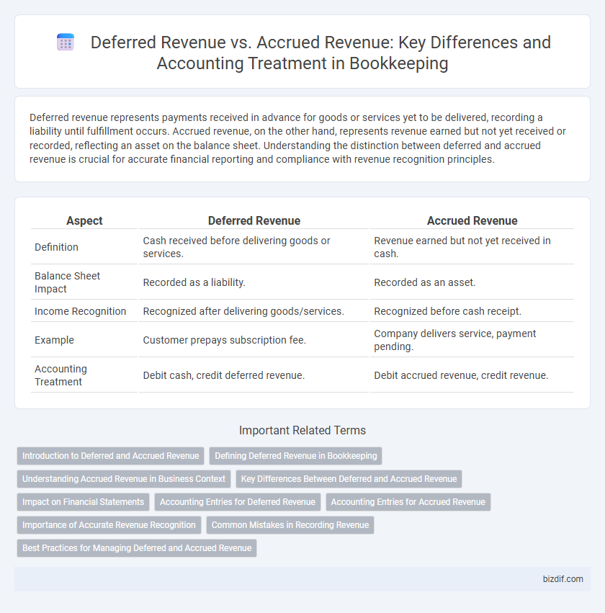Click cell 'Recorded as a liability.'
605x613 pixels.
tap(254, 282)
